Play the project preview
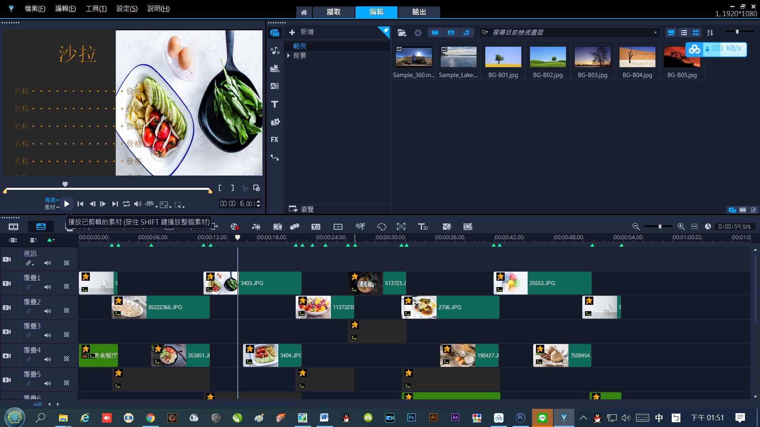Screen dimensions: 760x427 click(x=66, y=204)
